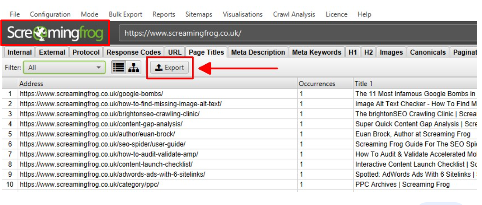
Task: Select the Page Titles tab
Action: (207, 52)
